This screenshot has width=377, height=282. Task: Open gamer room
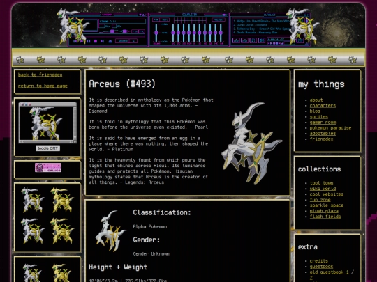[x=323, y=123]
